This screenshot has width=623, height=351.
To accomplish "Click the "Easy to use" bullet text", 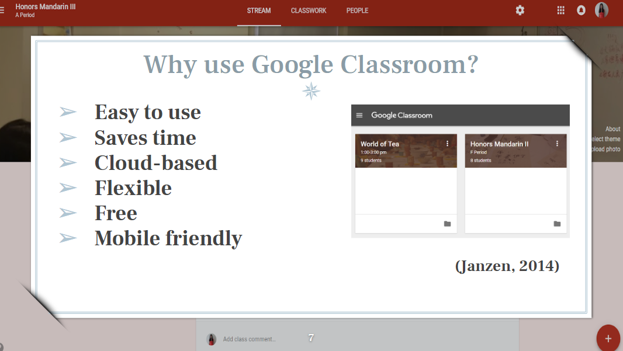I will pyautogui.click(x=148, y=112).
